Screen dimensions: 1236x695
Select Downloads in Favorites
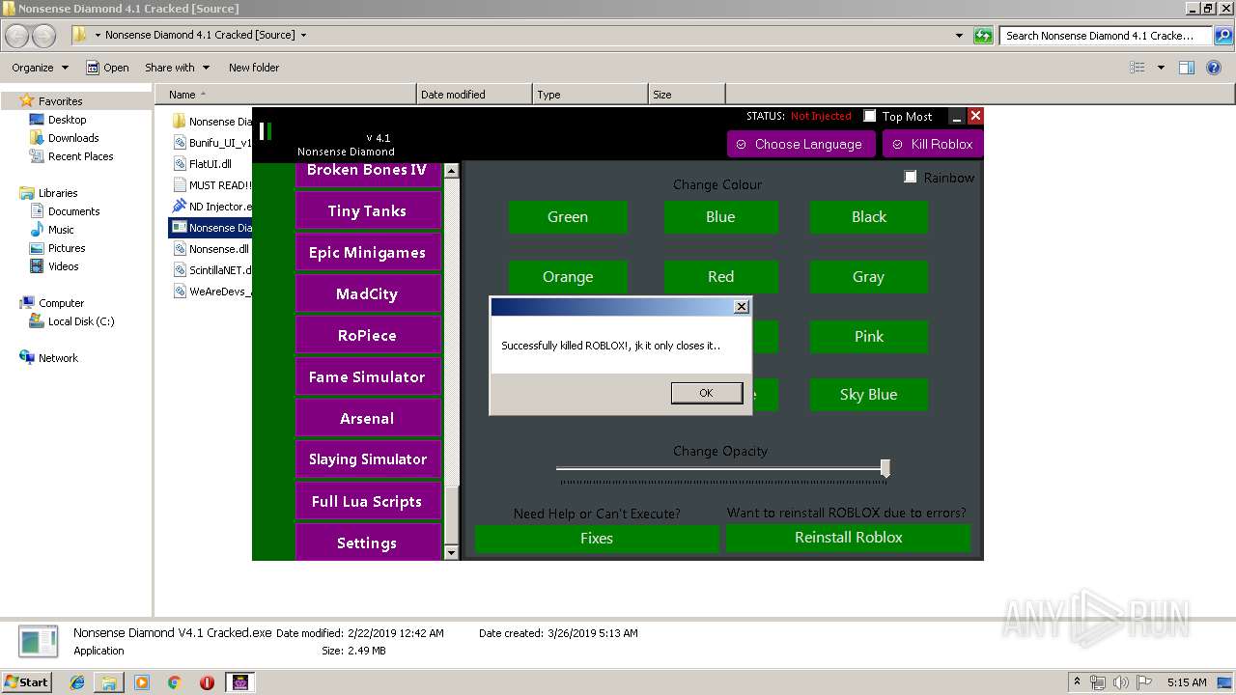[x=73, y=138]
